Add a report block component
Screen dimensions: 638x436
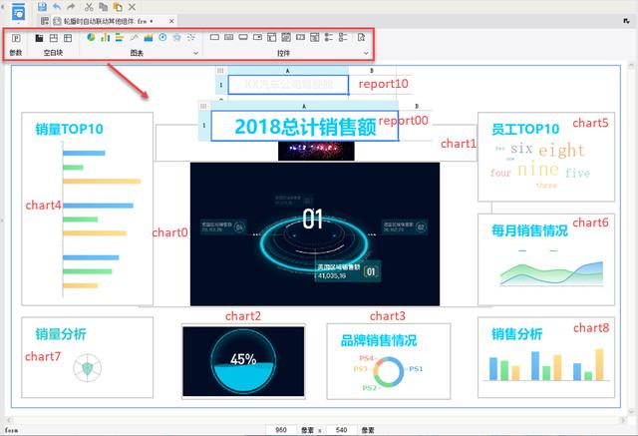68,38
